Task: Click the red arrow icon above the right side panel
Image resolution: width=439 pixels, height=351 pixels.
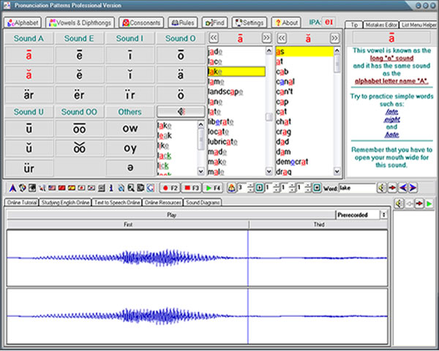Action: point(419,203)
